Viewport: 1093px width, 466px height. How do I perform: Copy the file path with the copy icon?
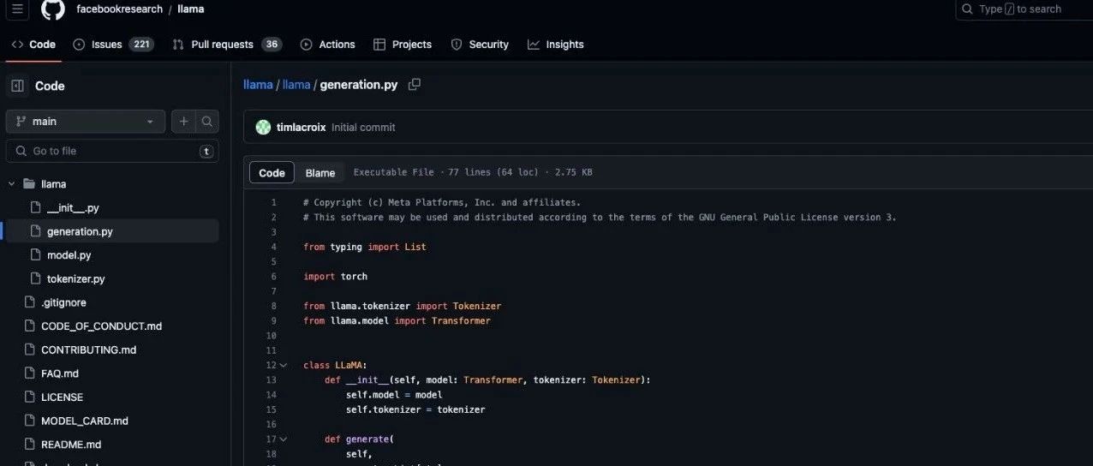(415, 84)
